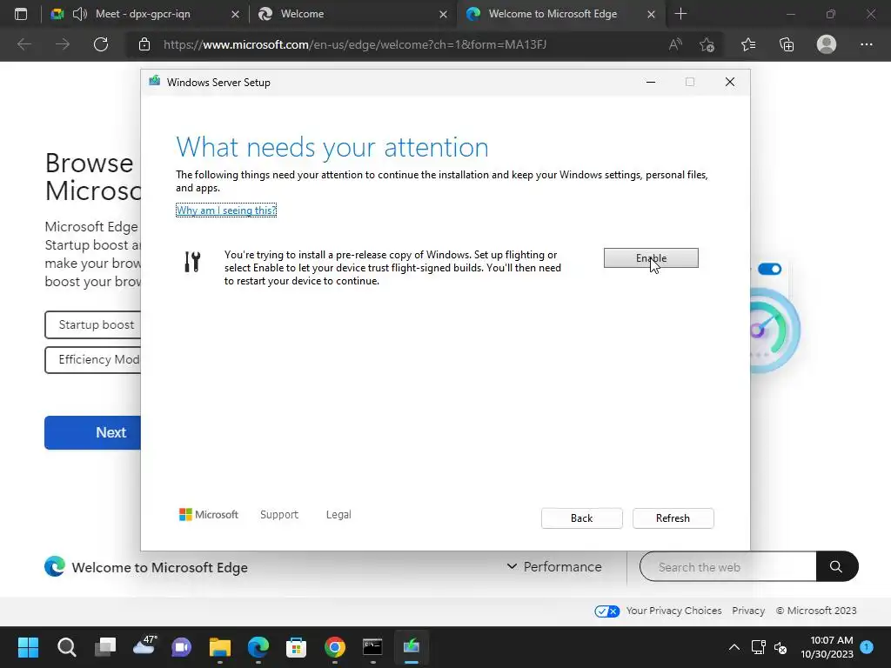Viewport: 891px width, 668px height.
Task: Click Refresh in Windows Server Setup
Action: tap(673, 518)
